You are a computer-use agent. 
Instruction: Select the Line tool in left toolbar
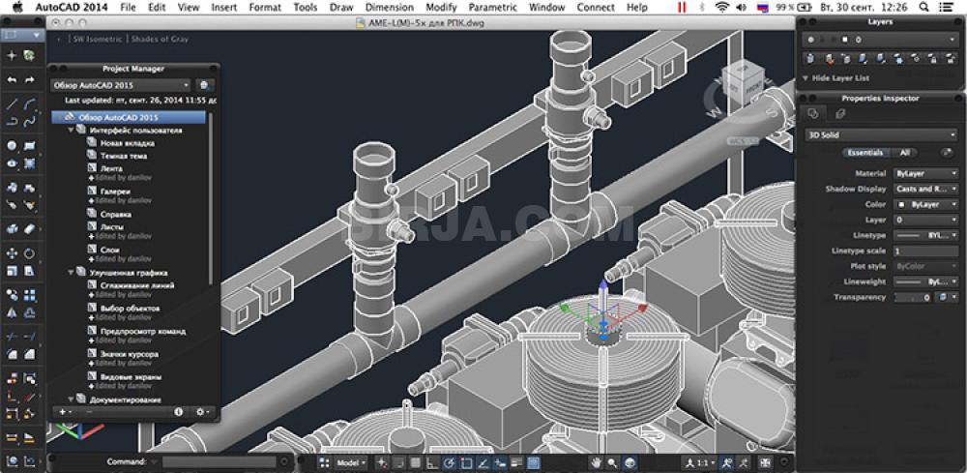pos(12,103)
